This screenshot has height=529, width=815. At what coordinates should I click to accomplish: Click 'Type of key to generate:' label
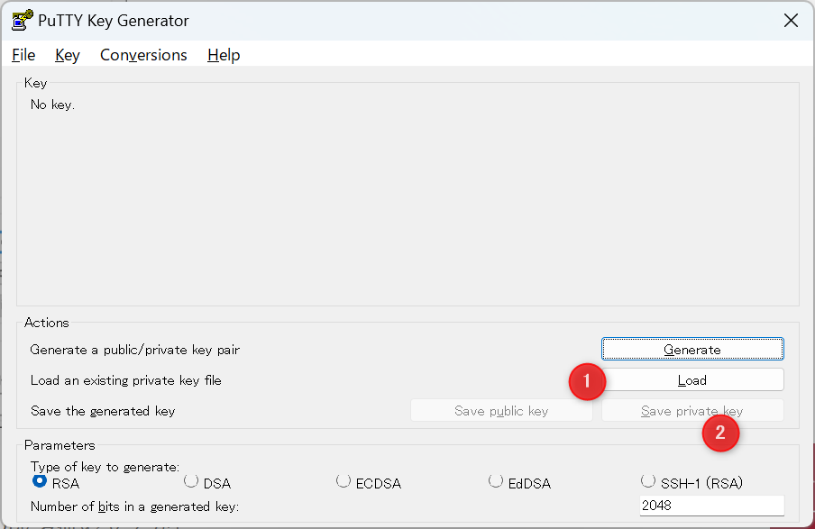pyautogui.click(x=105, y=467)
